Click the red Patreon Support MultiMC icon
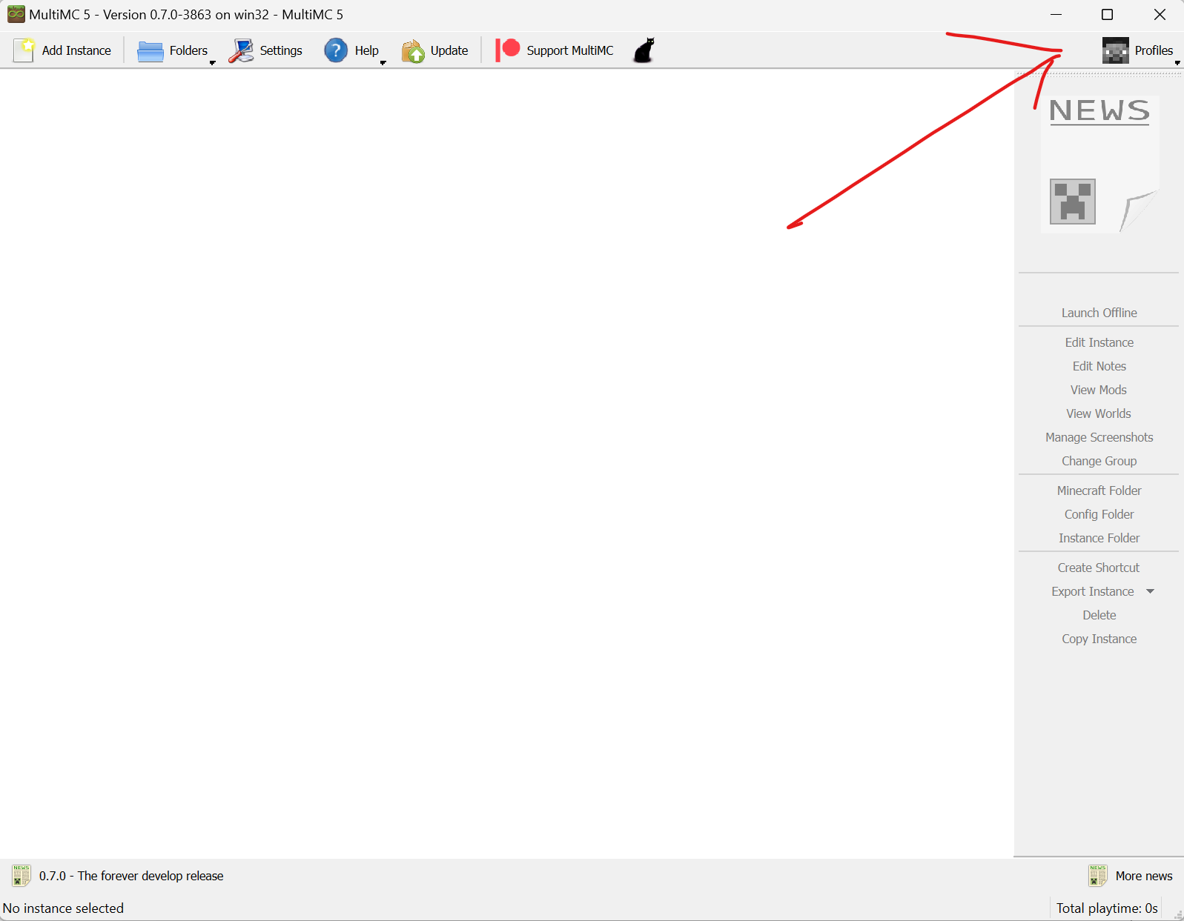Viewport: 1184px width, 921px height. click(508, 50)
